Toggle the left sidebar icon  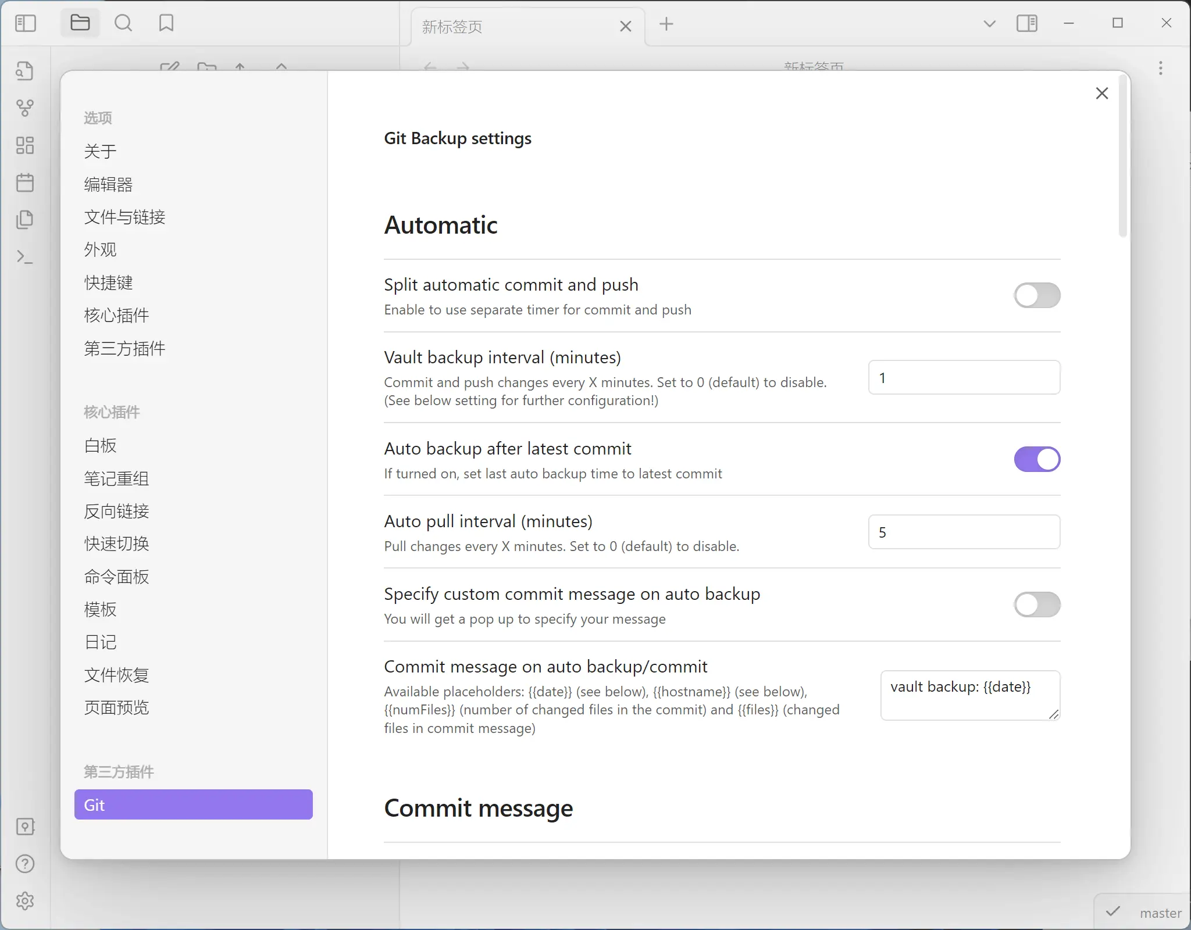(25, 24)
